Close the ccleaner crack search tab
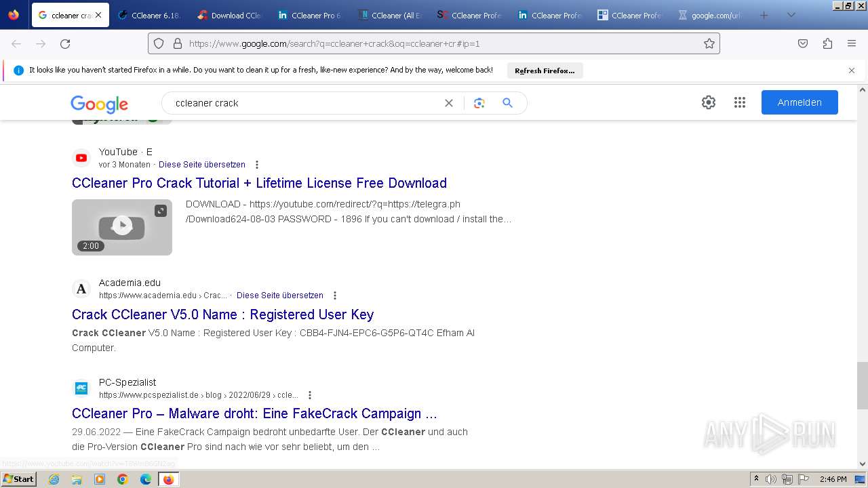 coord(98,15)
